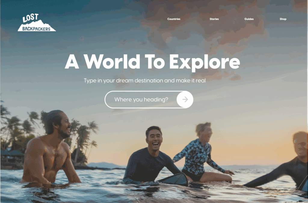Click the word "Explore" in the headline
The height and width of the screenshot is (203, 308).
click(205, 62)
